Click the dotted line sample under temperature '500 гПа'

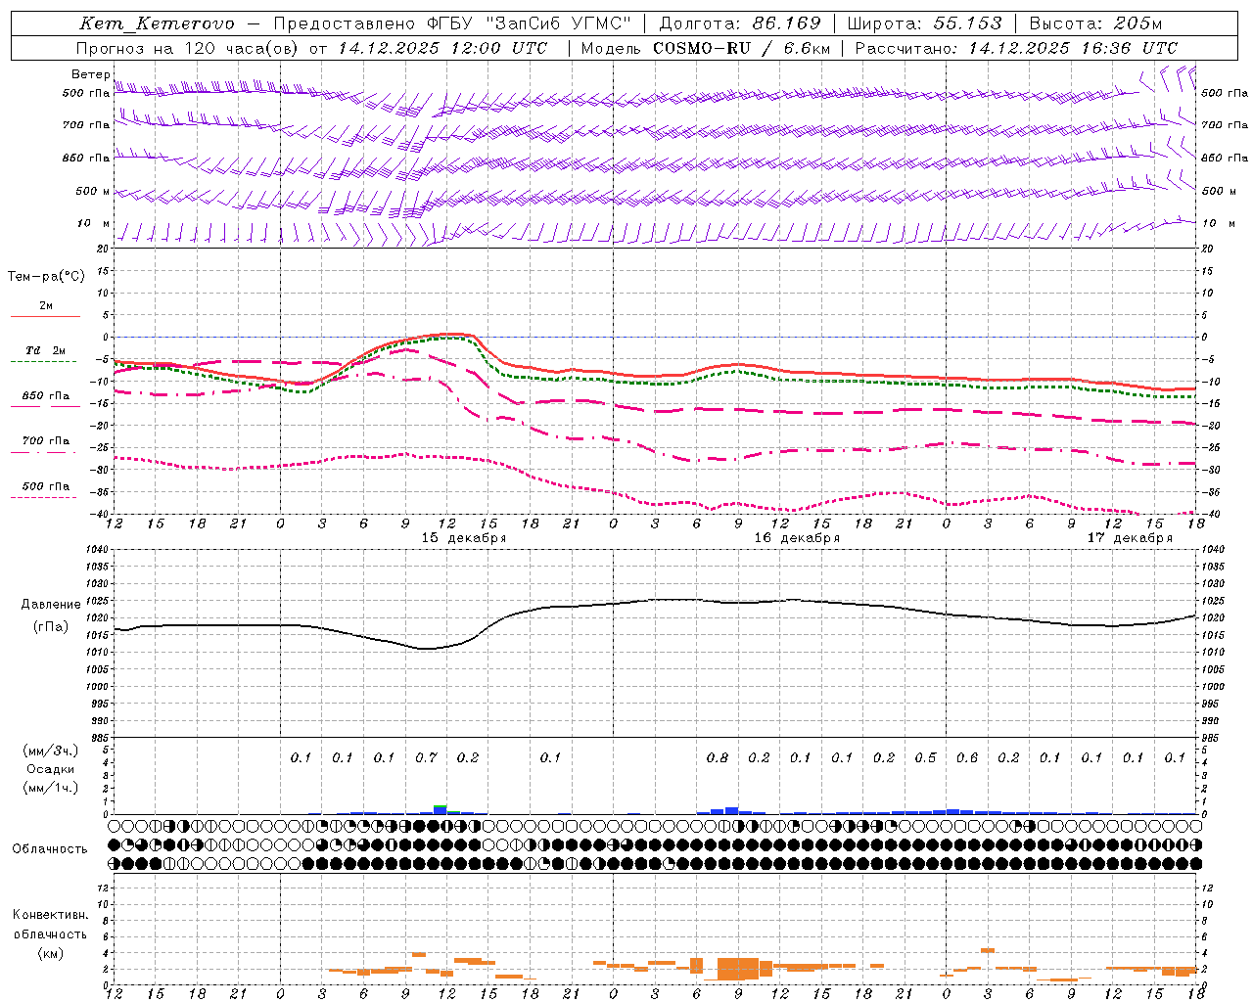pyautogui.click(x=45, y=497)
